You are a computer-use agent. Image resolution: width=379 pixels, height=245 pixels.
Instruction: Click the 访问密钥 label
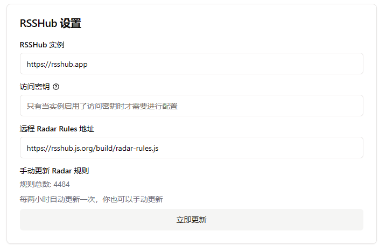tap(35, 87)
